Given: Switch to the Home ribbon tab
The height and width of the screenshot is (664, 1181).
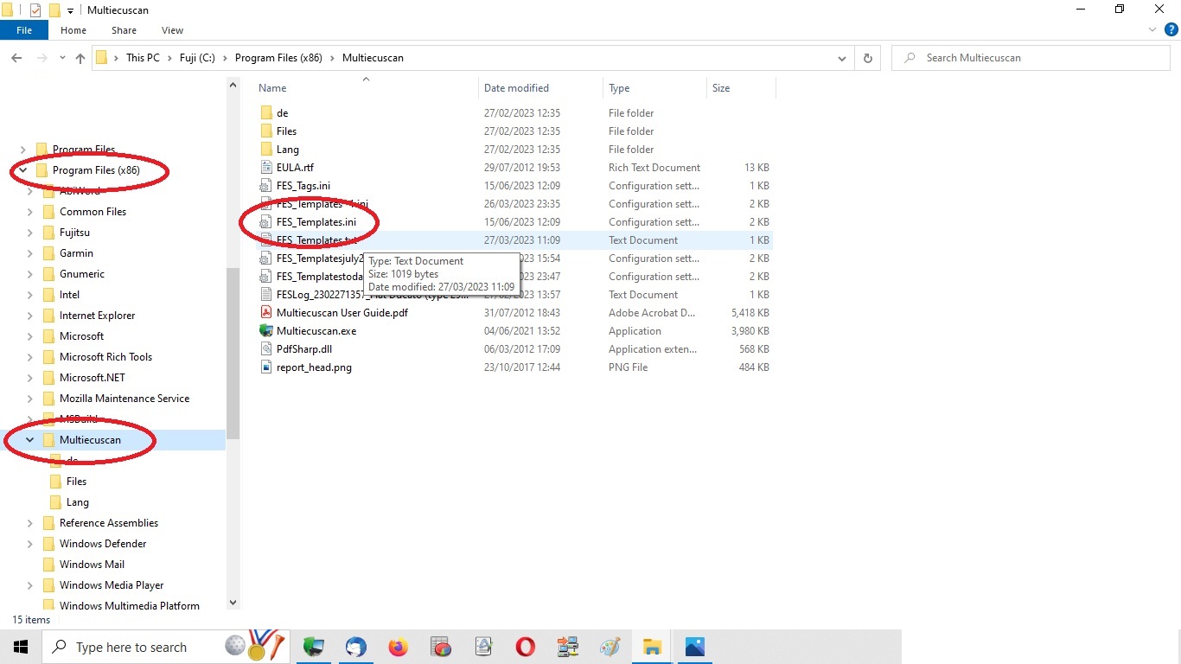Looking at the screenshot, I should (73, 30).
